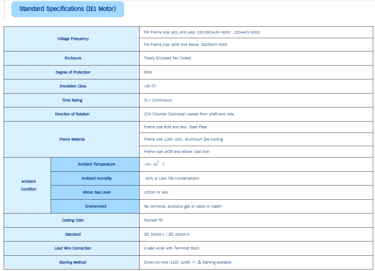Select the Insulation Class label
This screenshot has width=375, height=271.
pyautogui.click(x=73, y=86)
